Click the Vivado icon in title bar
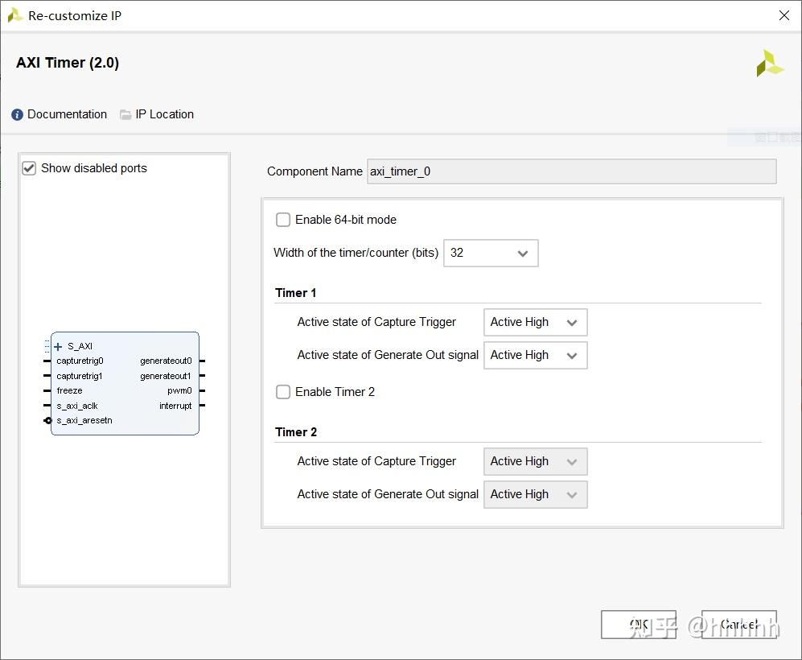This screenshot has height=660, width=802. pyautogui.click(x=14, y=15)
